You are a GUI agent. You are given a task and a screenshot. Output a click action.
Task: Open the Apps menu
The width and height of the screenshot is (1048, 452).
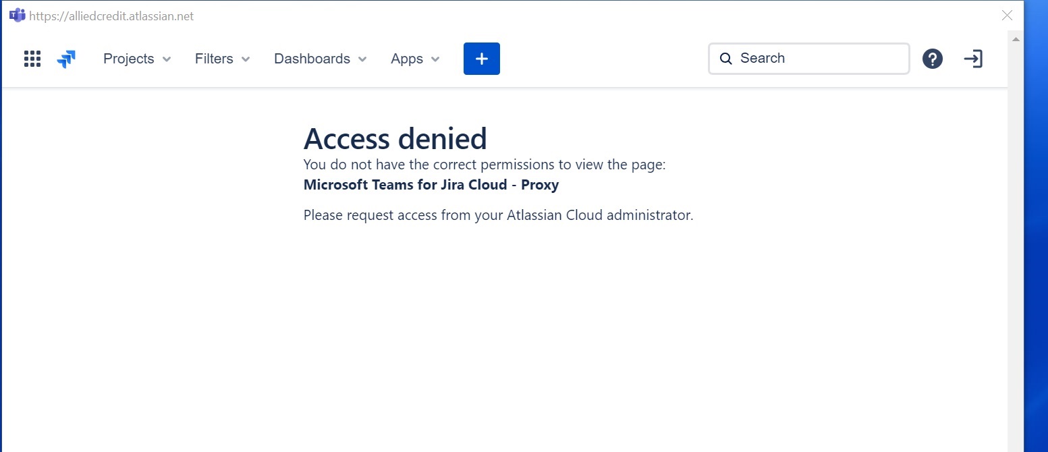pos(408,59)
